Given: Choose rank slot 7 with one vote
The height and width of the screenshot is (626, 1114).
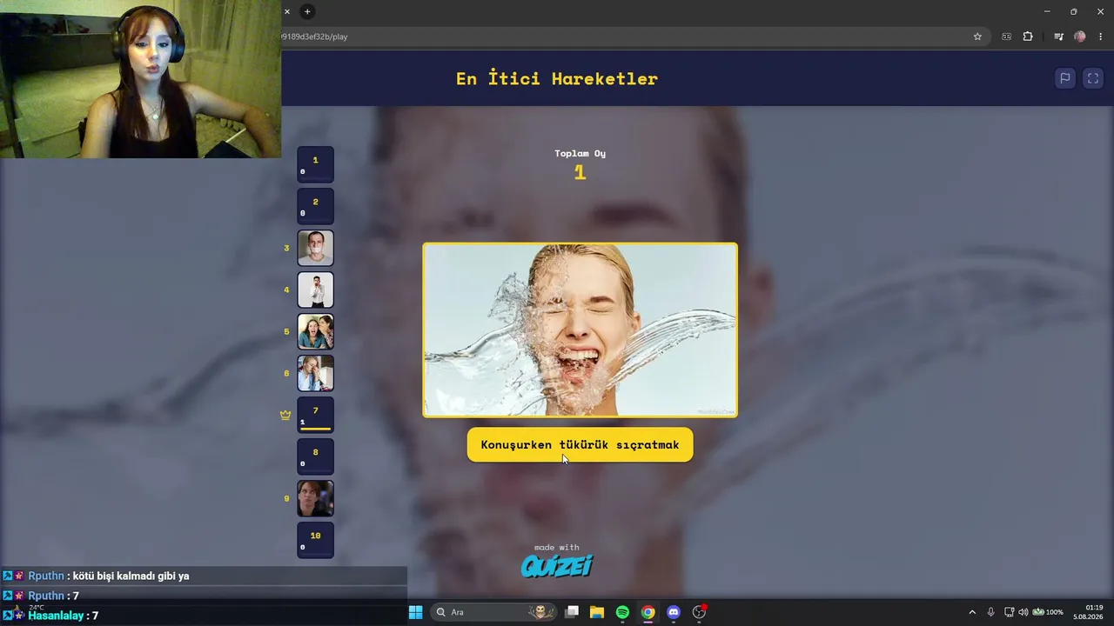Looking at the screenshot, I should (315, 415).
